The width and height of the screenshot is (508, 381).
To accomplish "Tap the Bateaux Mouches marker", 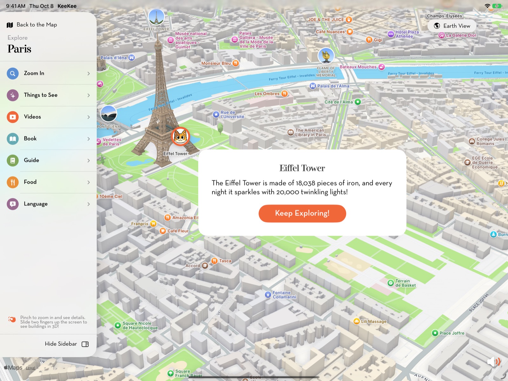I will [382, 67].
